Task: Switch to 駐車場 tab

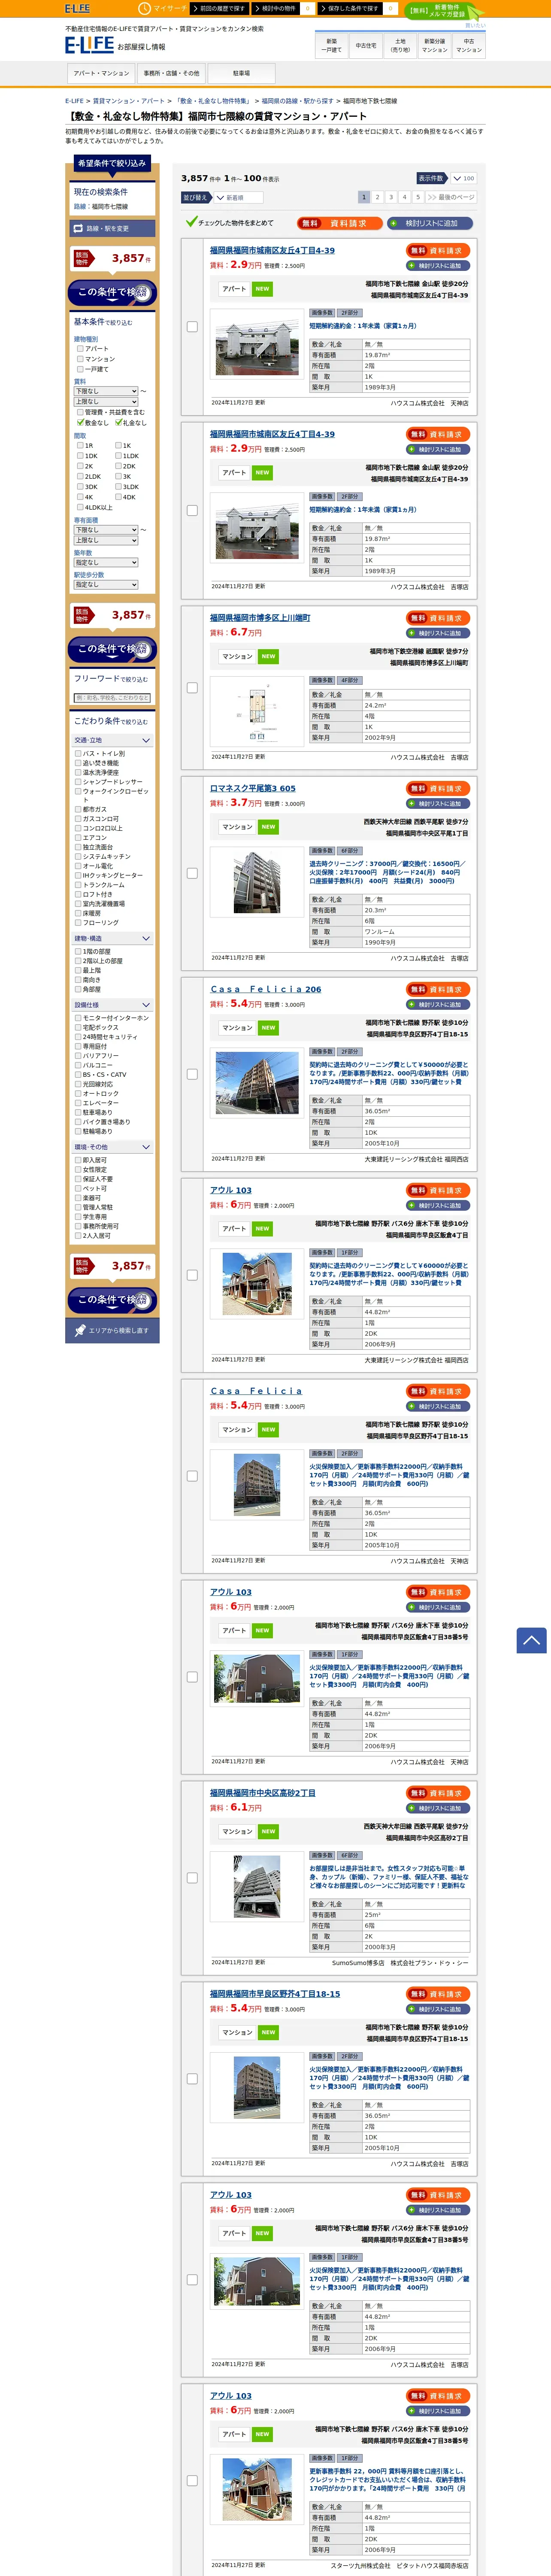Action: [241, 73]
